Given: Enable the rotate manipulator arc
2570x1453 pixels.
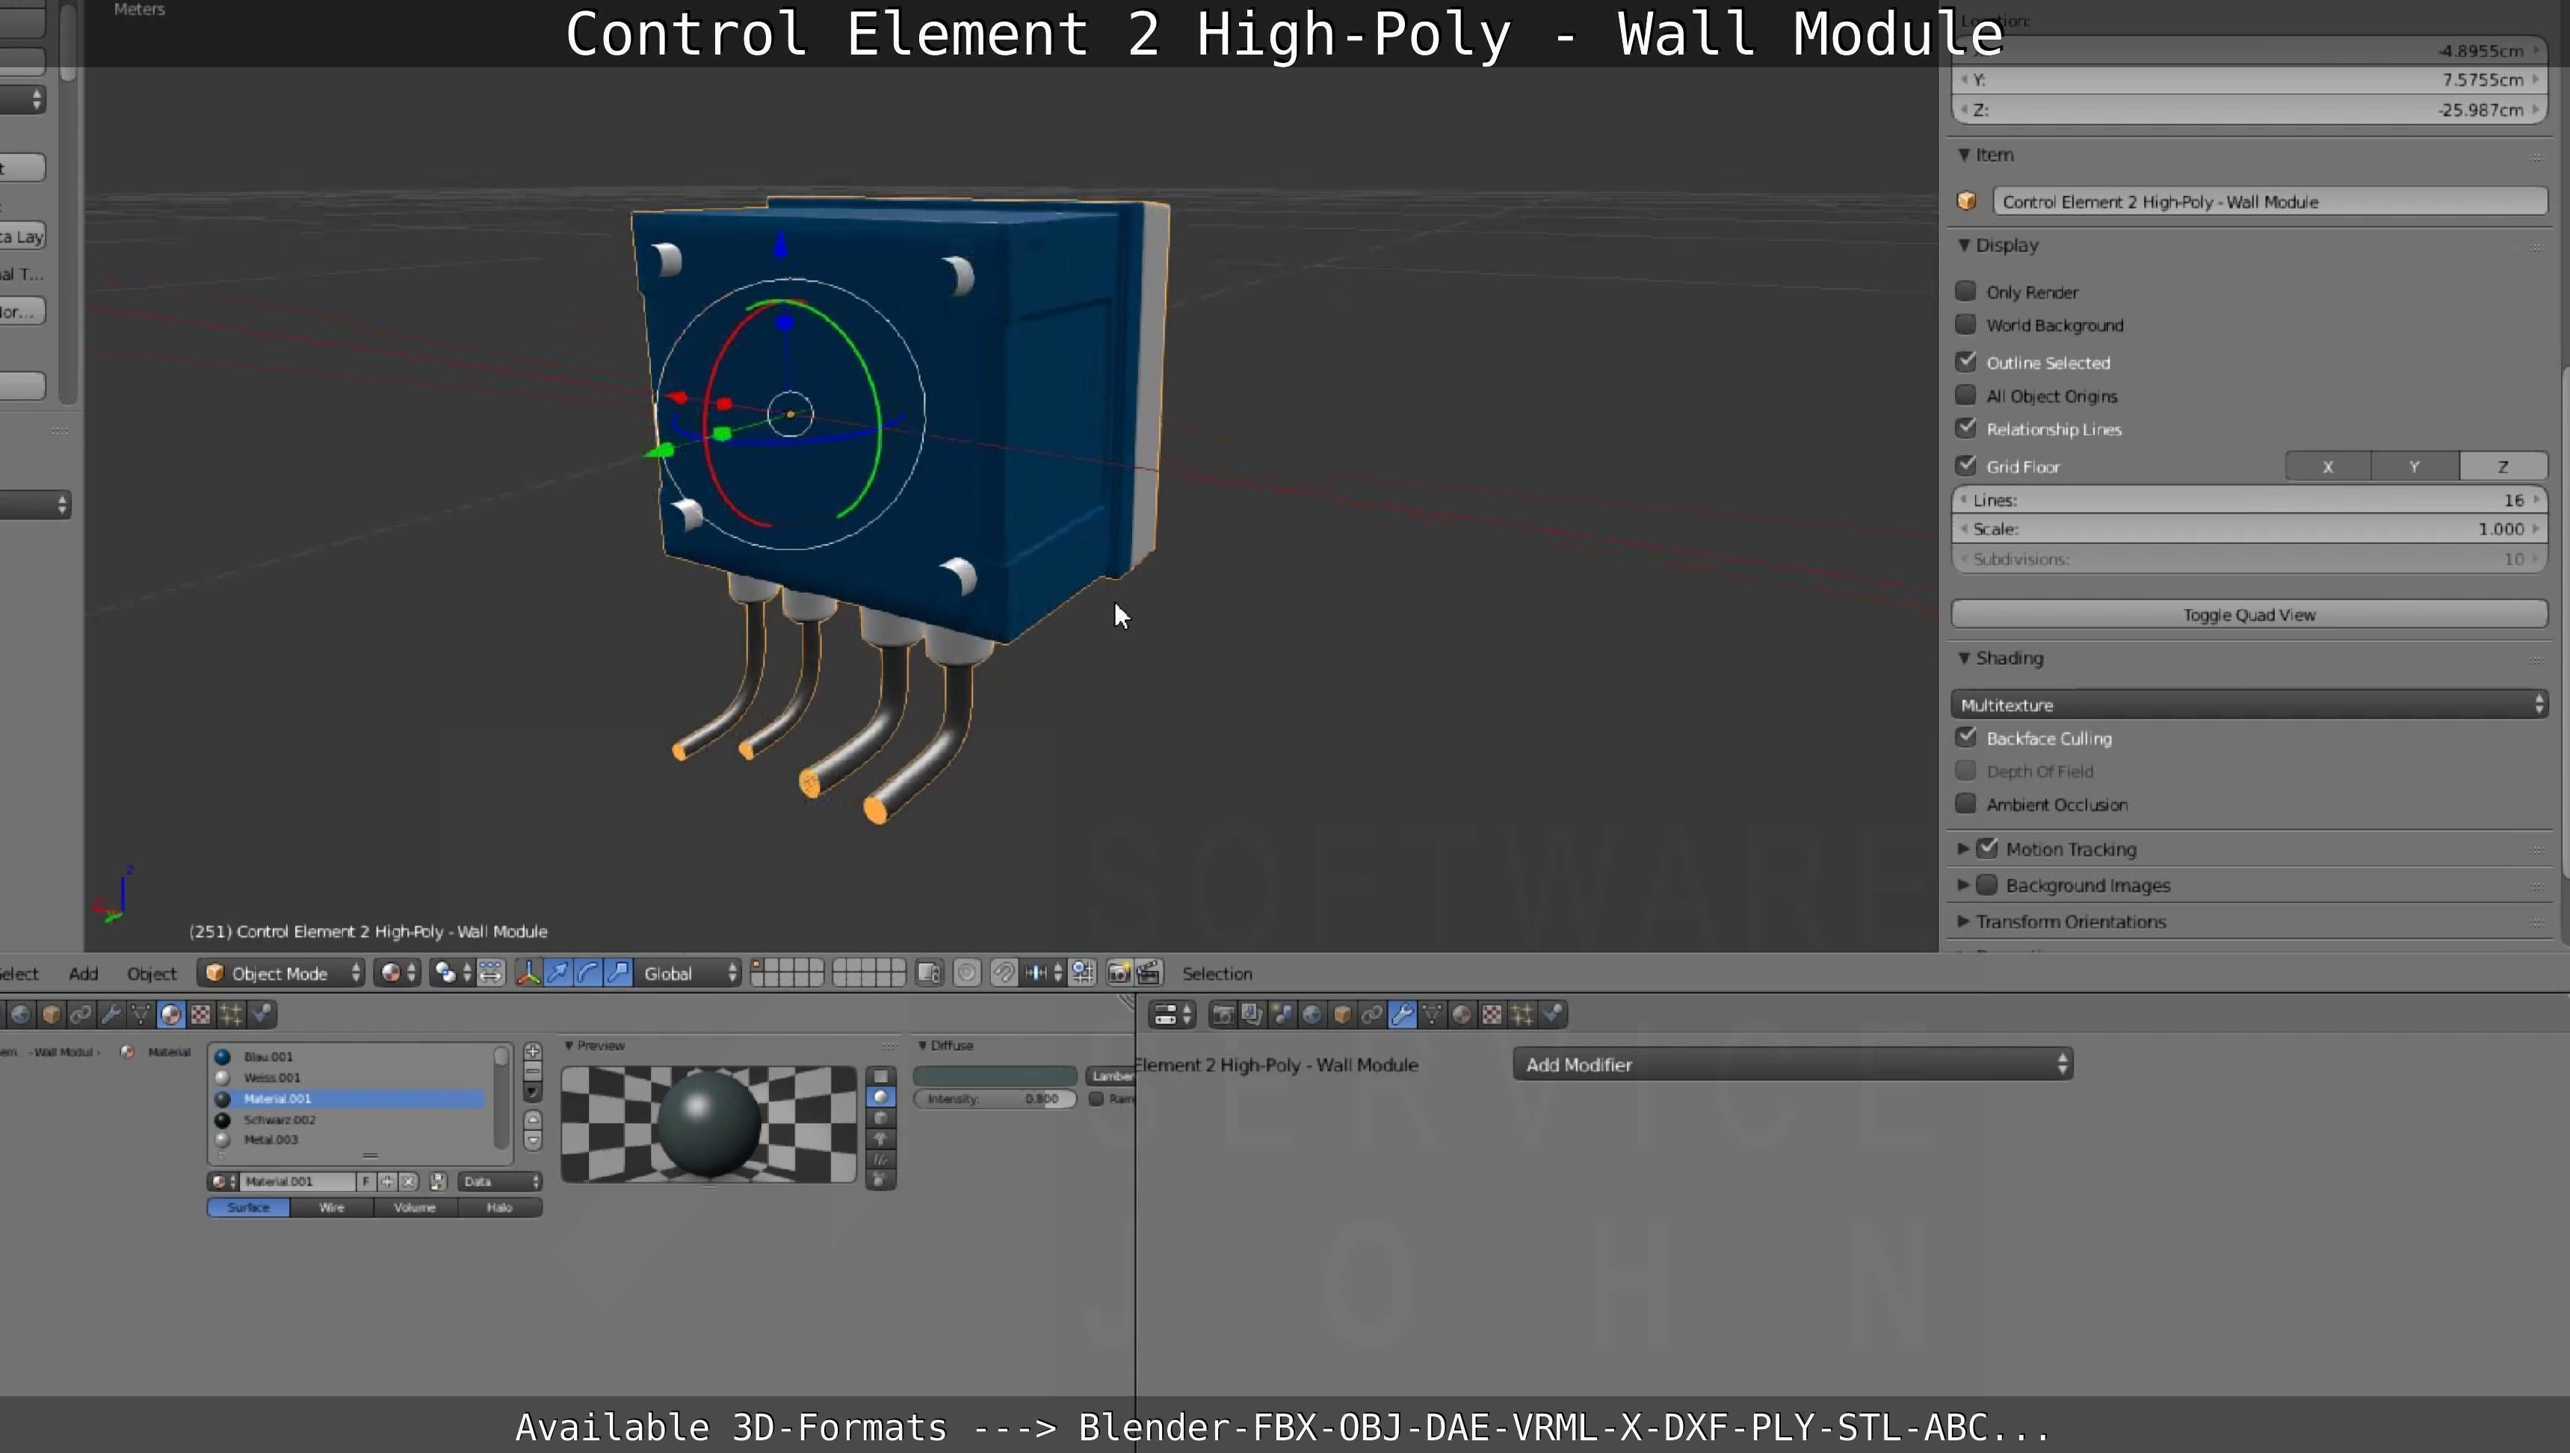Looking at the screenshot, I should [587, 973].
